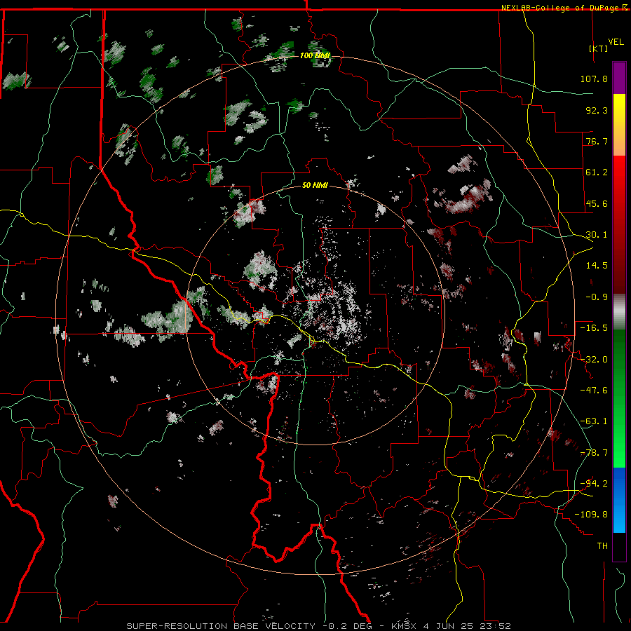631x631 pixels.
Task: Select the 92.3 scale value
Action: pos(597,110)
